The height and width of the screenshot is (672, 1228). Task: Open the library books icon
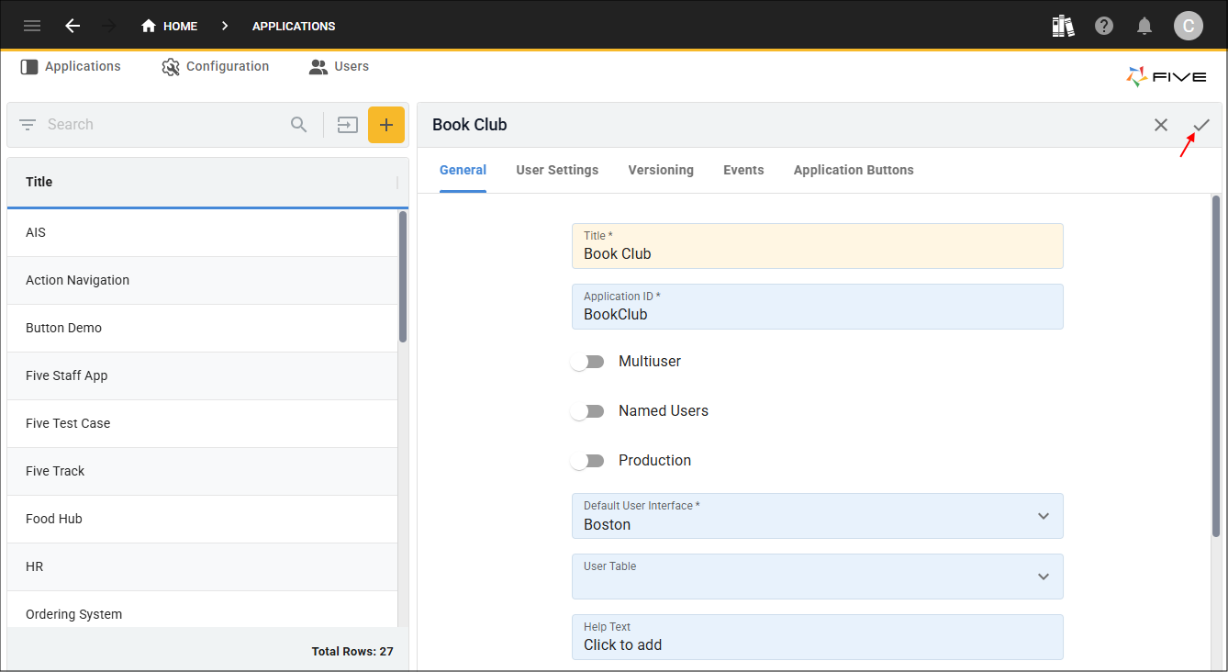click(x=1063, y=26)
